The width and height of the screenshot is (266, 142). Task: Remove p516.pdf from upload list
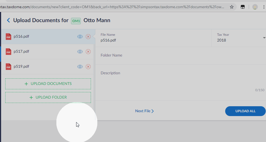pos(88,37)
